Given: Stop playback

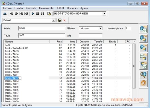Looking at the screenshot, I should (38, 14).
